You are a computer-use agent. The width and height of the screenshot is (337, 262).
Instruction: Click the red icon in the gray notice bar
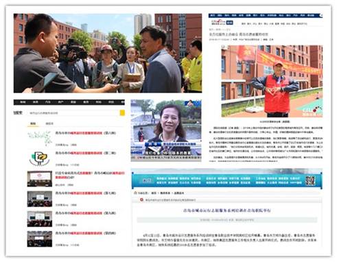coord(141,200)
